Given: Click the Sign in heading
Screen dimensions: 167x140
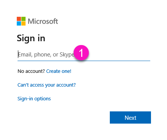Looking at the screenshot, I should coord(31,39).
